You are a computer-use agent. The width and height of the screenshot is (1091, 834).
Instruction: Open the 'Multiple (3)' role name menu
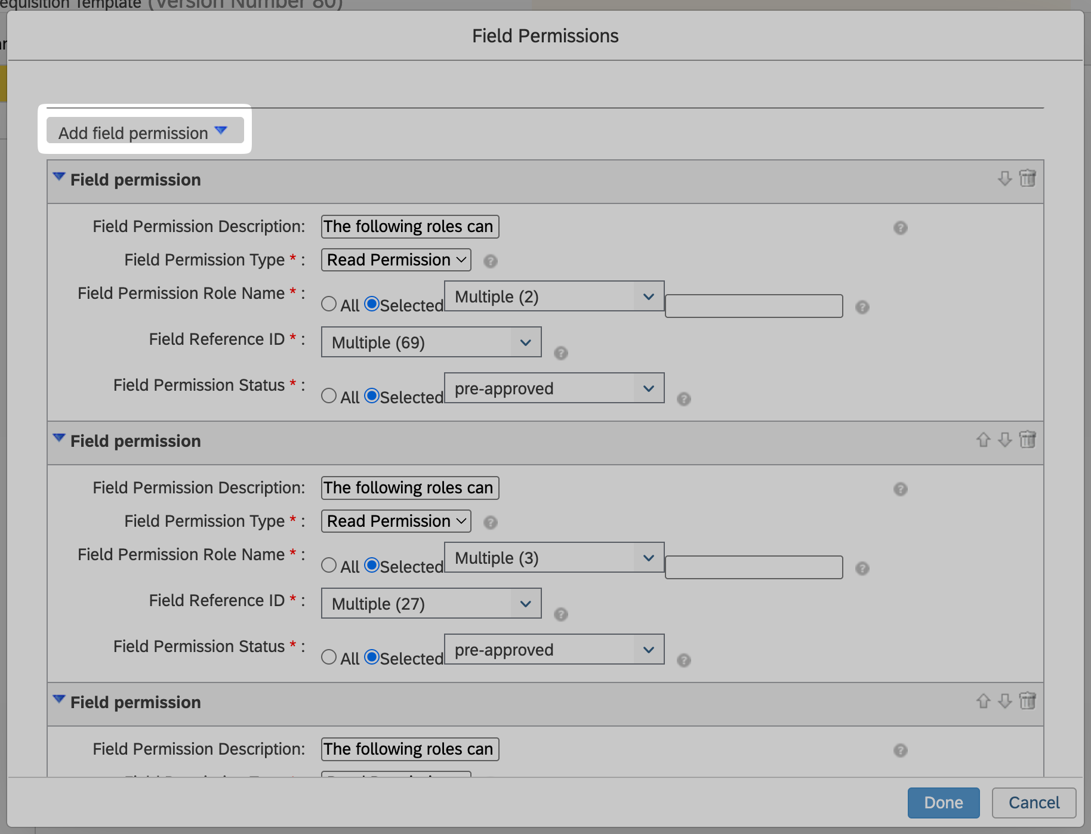coord(554,558)
